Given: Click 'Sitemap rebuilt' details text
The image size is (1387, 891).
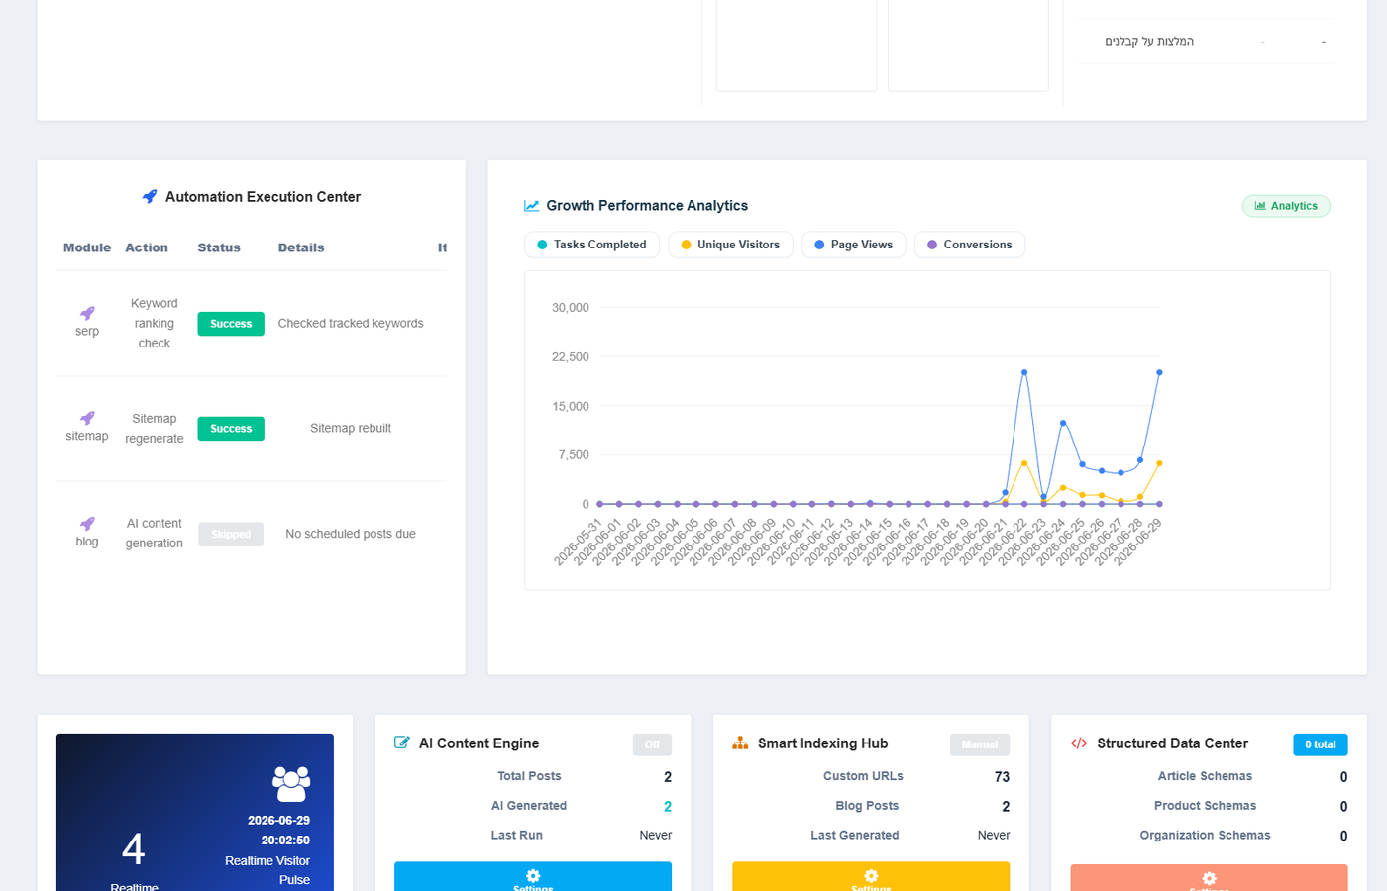Looking at the screenshot, I should (x=351, y=428).
